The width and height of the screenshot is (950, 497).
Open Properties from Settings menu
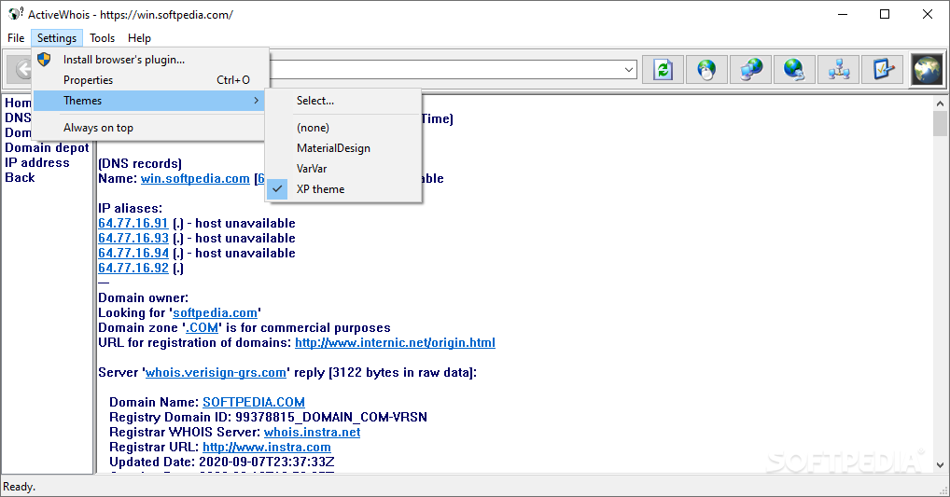click(x=150, y=80)
